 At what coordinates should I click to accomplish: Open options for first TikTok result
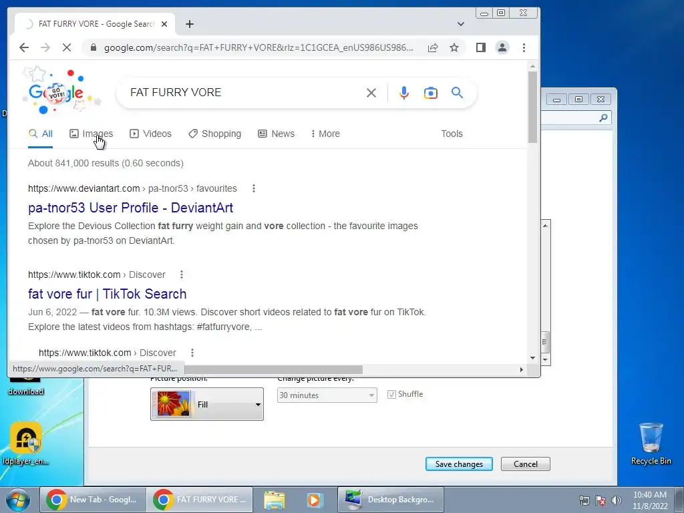click(182, 275)
